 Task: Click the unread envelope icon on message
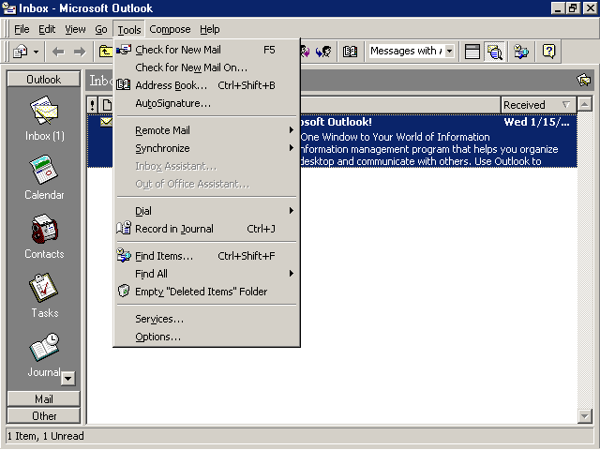106,122
